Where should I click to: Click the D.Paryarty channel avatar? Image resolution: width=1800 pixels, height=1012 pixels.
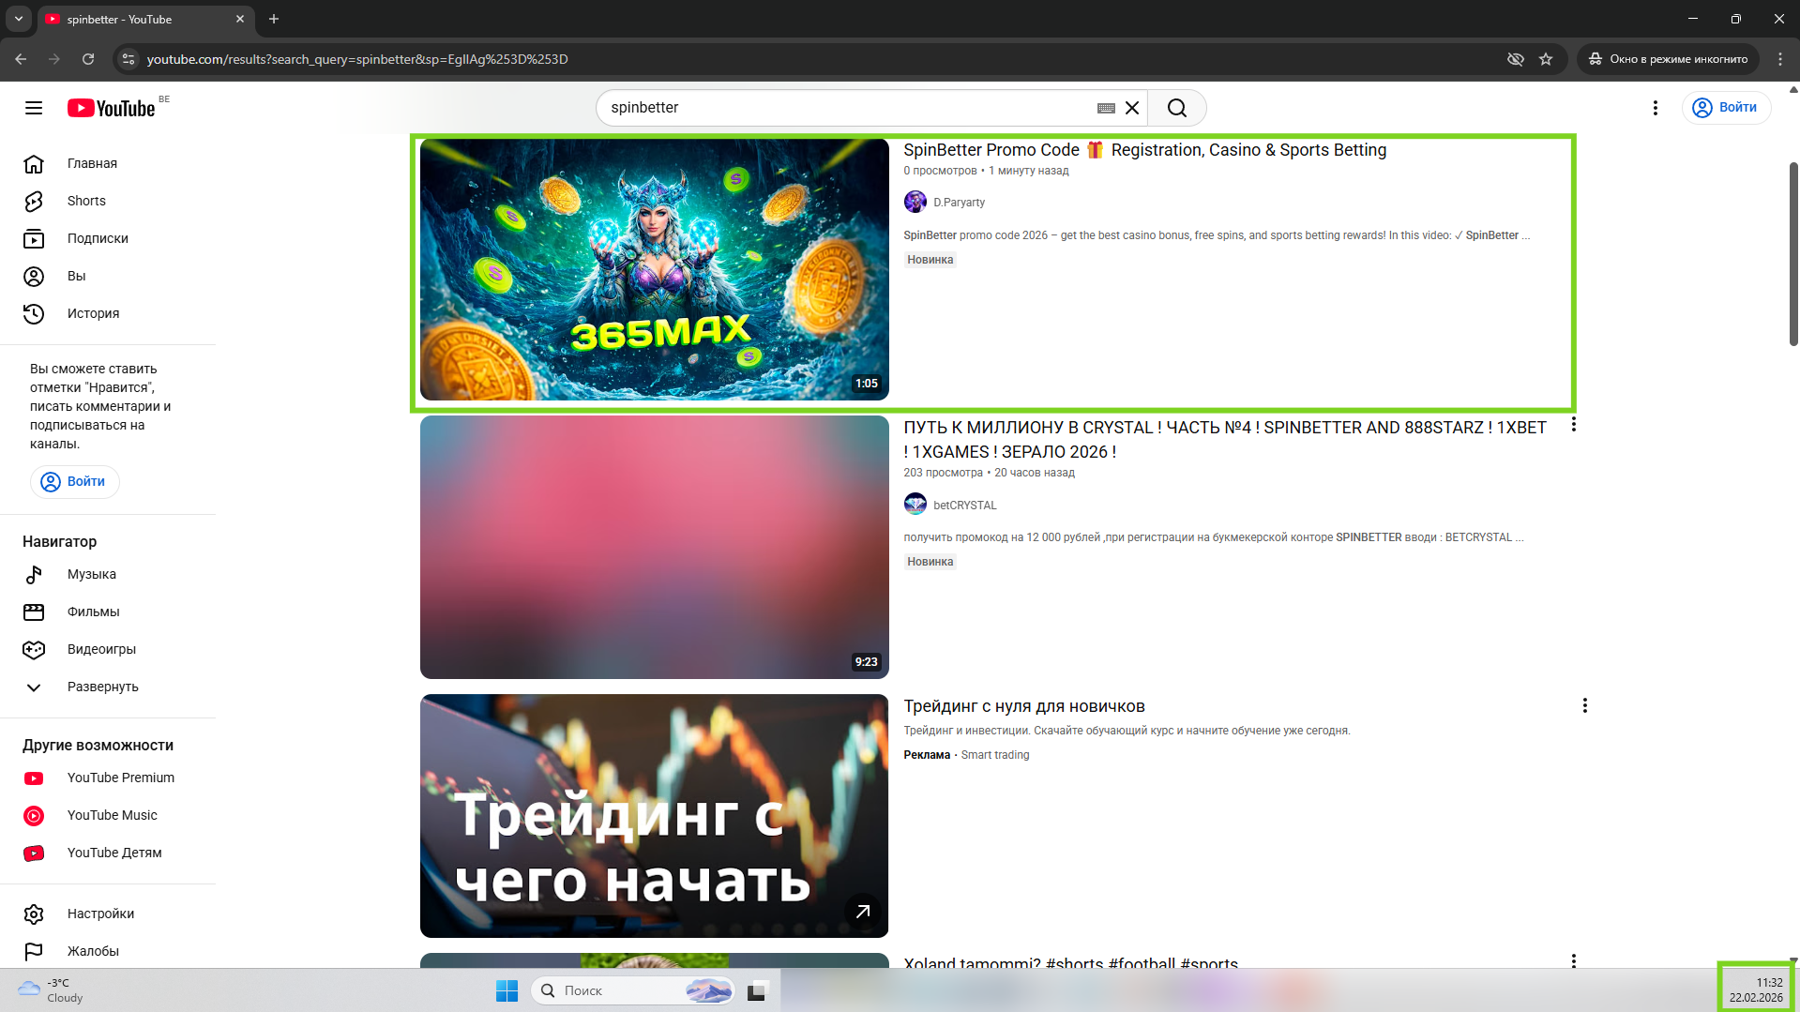click(x=915, y=203)
